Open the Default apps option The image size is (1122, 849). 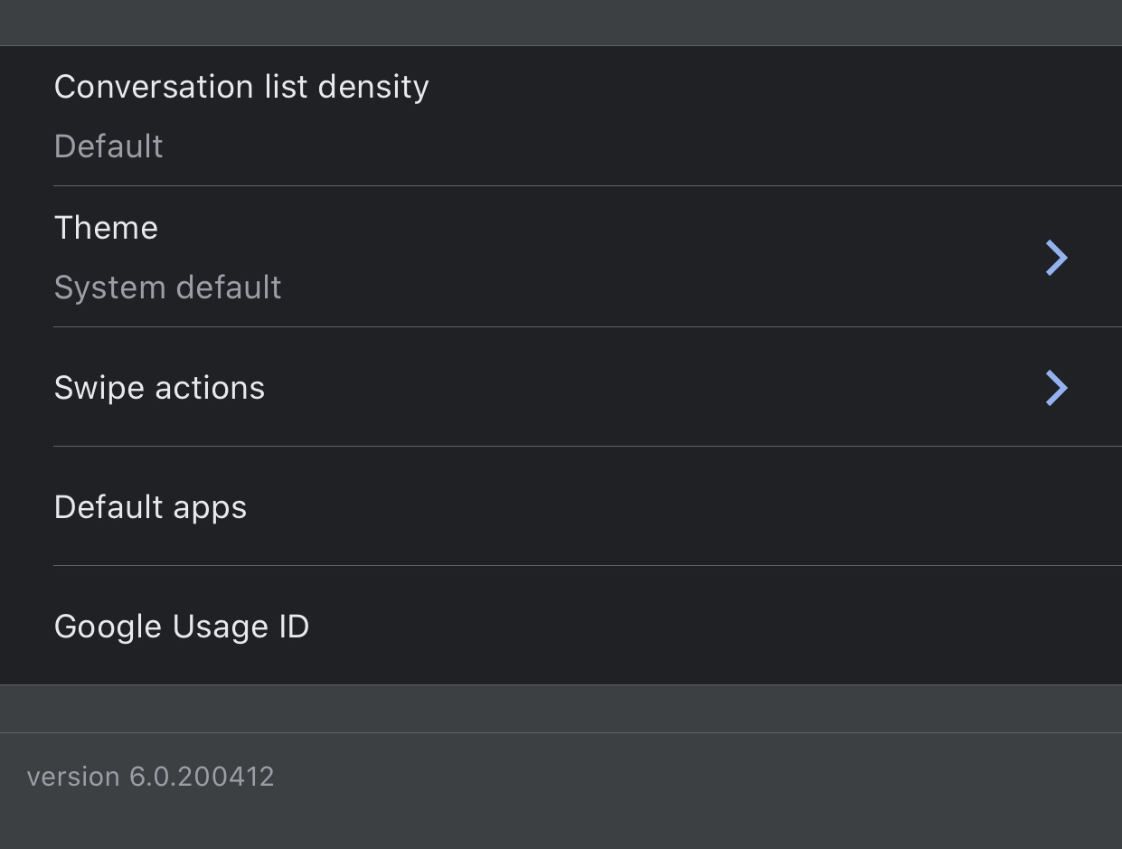point(561,506)
